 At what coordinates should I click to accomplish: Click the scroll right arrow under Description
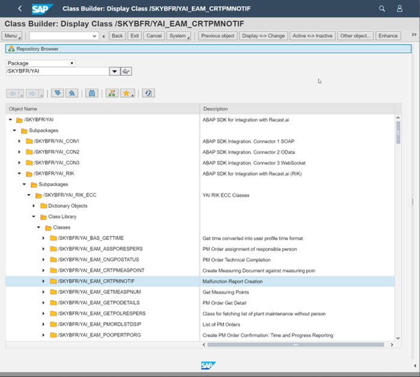click(392, 345)
